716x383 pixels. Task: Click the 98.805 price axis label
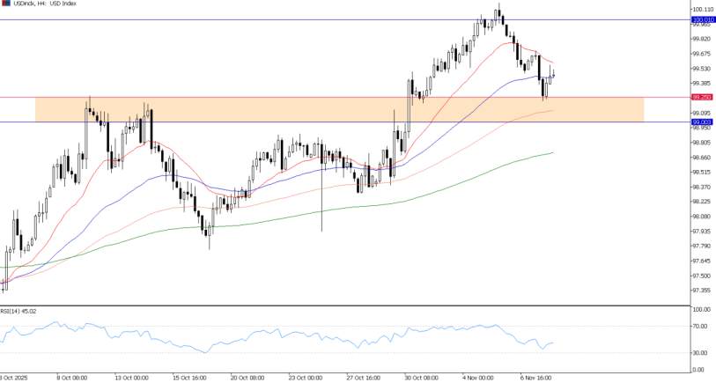tap(702, 143)
